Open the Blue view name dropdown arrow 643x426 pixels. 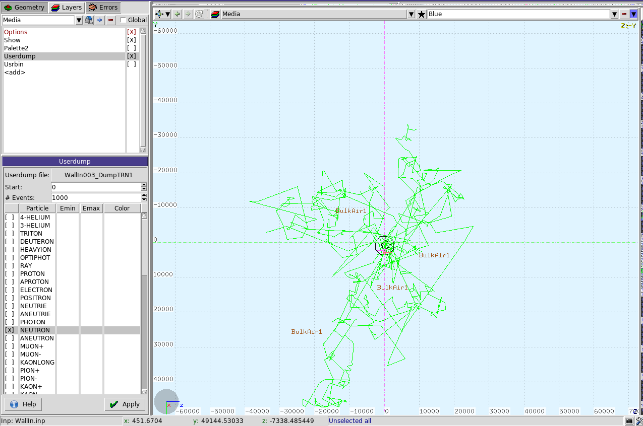(x=615, y=14)
